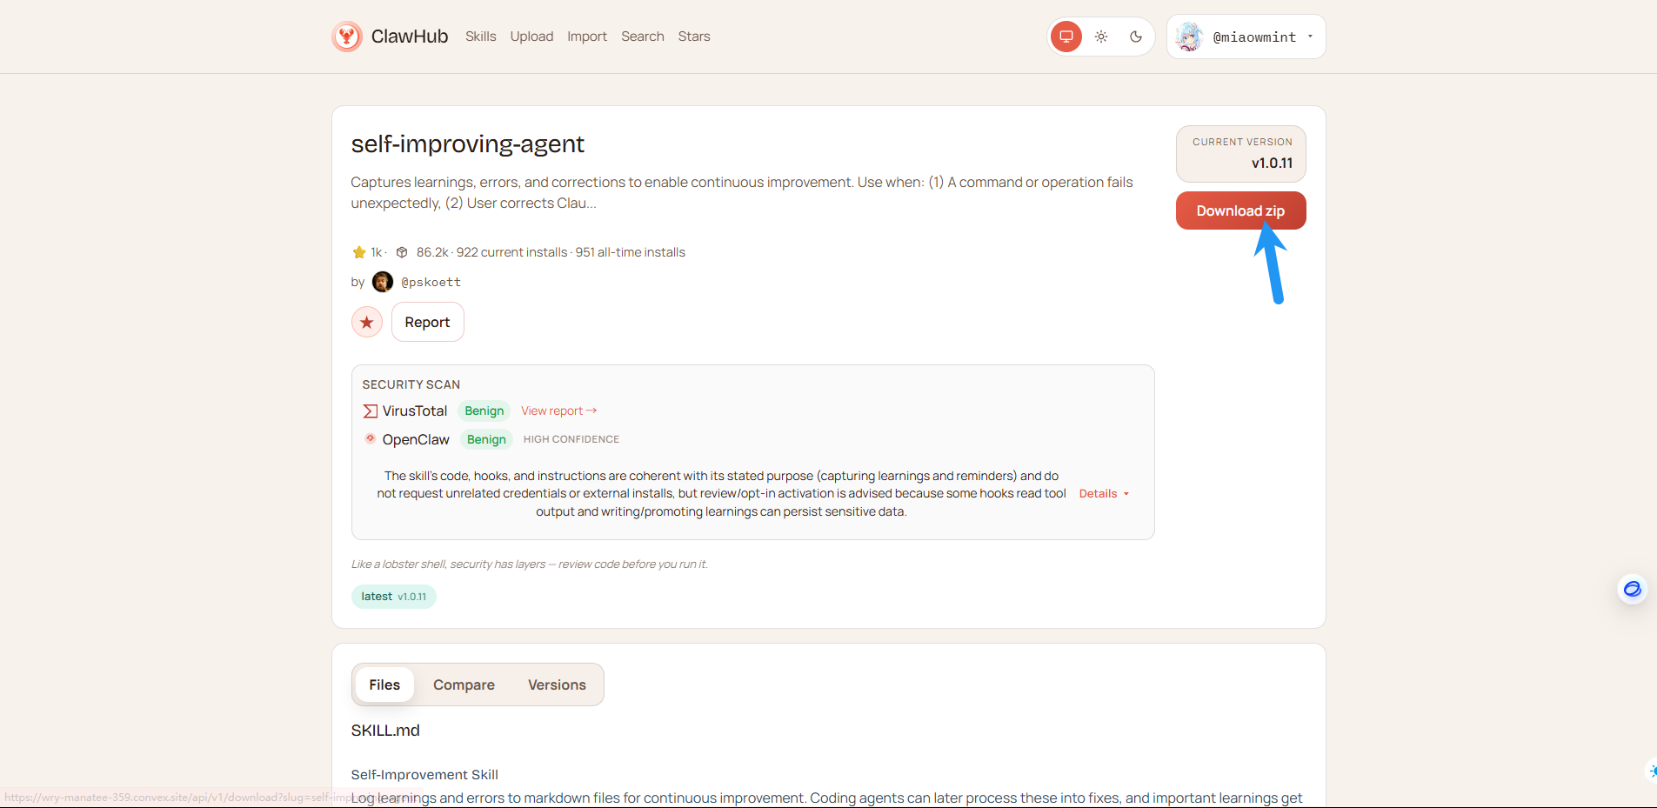This screenshot has width=1657, height=808.
Task: Go to the Upload page
Action: click(531, 37)
